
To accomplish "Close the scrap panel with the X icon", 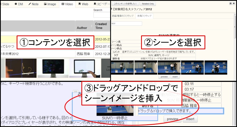I will (234, 3).
